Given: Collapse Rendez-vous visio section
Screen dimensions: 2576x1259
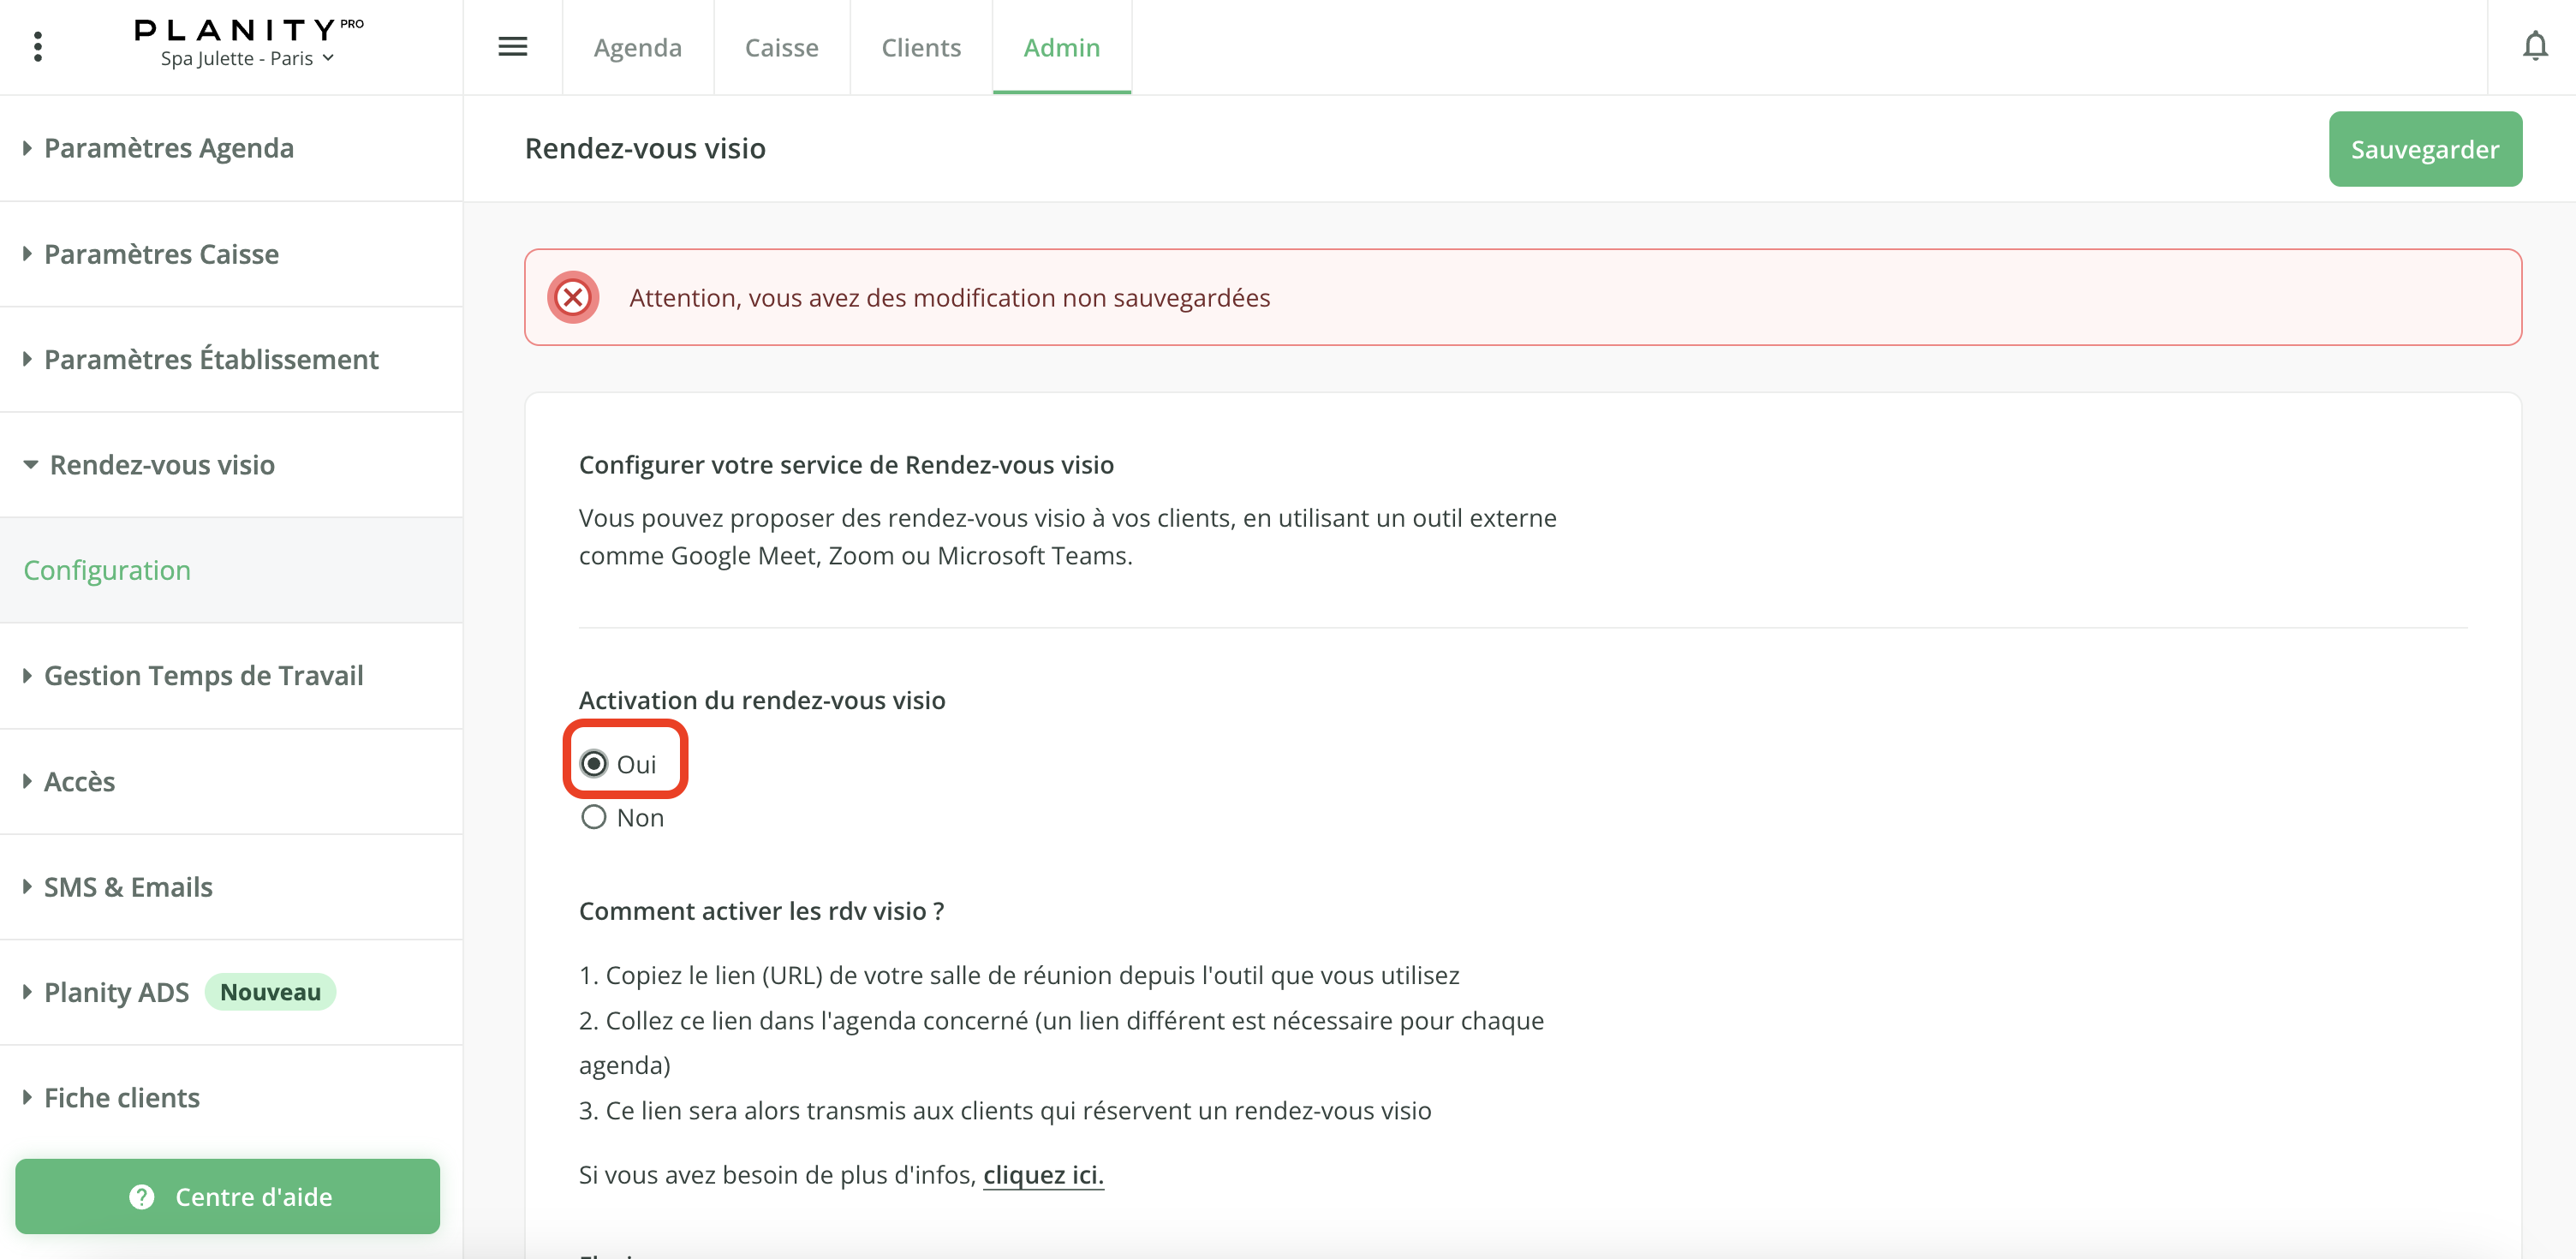Looking at the screenshot, I should [x=161, y=465].
